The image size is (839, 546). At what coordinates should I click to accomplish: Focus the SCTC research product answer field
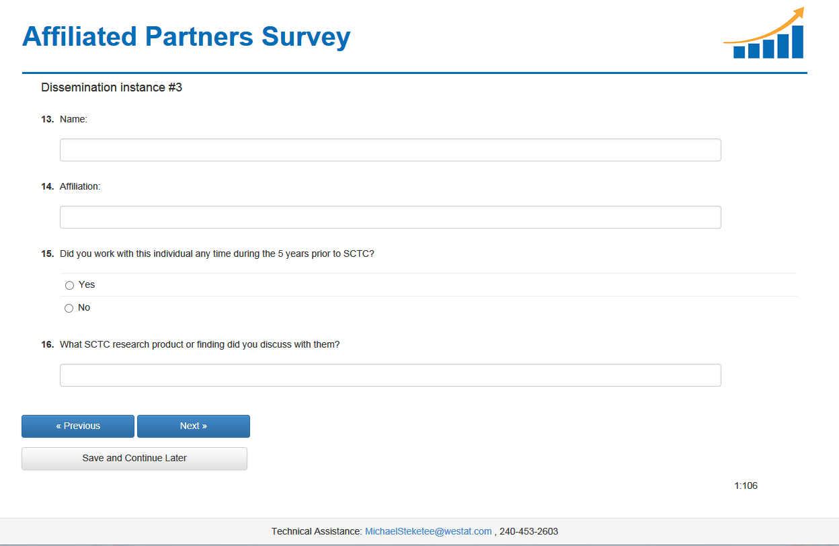pos(390,375)
